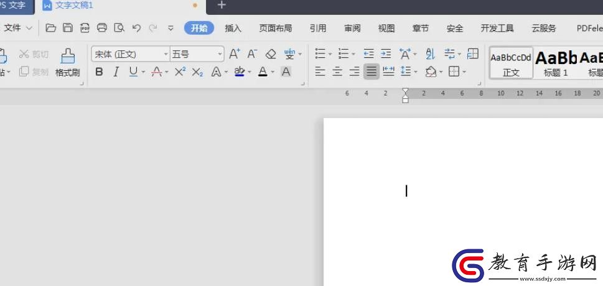Viewport: 603px width, 286px height.
Task: Increase the paragraph indent
Action: pos(386,54)
